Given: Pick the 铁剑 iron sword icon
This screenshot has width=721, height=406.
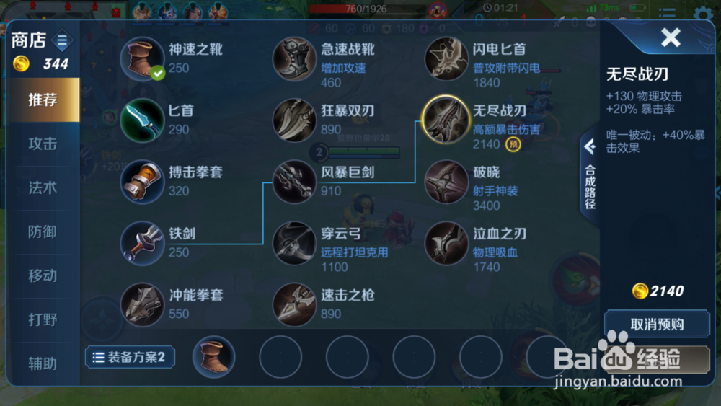Looking at the screenshot, I should pyautogui.click(x=142, y=244).
